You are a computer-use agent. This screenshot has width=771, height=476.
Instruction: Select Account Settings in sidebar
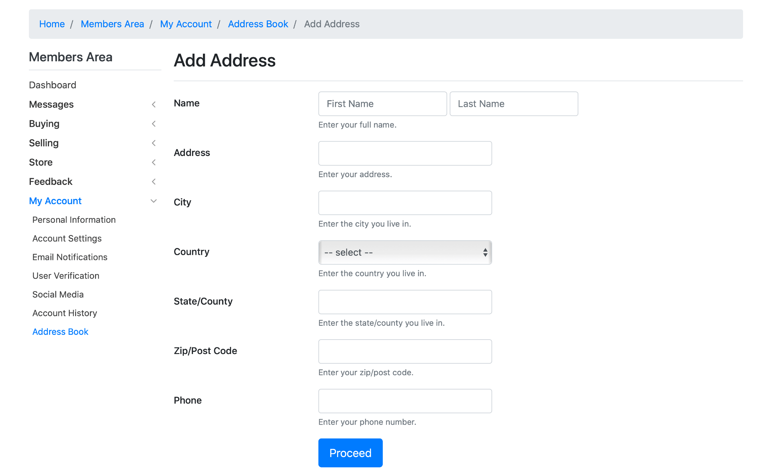tap(67, 238)
